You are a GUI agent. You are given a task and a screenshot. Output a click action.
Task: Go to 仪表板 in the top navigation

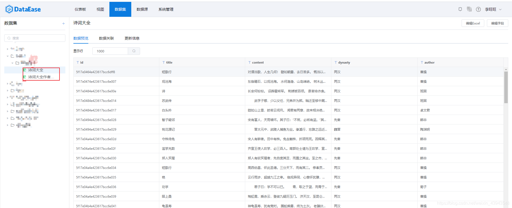click(x=80, y=9)
